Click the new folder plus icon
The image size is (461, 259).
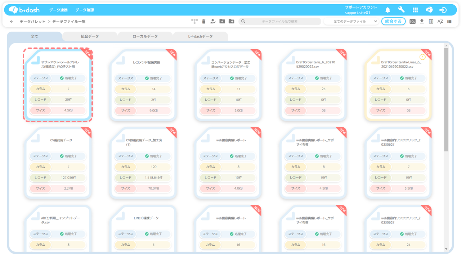[x=232, y=22]
